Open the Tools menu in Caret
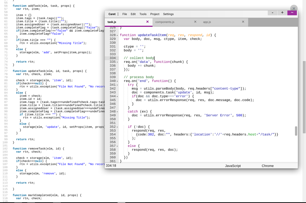Screen dimensions: 306x203 (x=143, y=14)
